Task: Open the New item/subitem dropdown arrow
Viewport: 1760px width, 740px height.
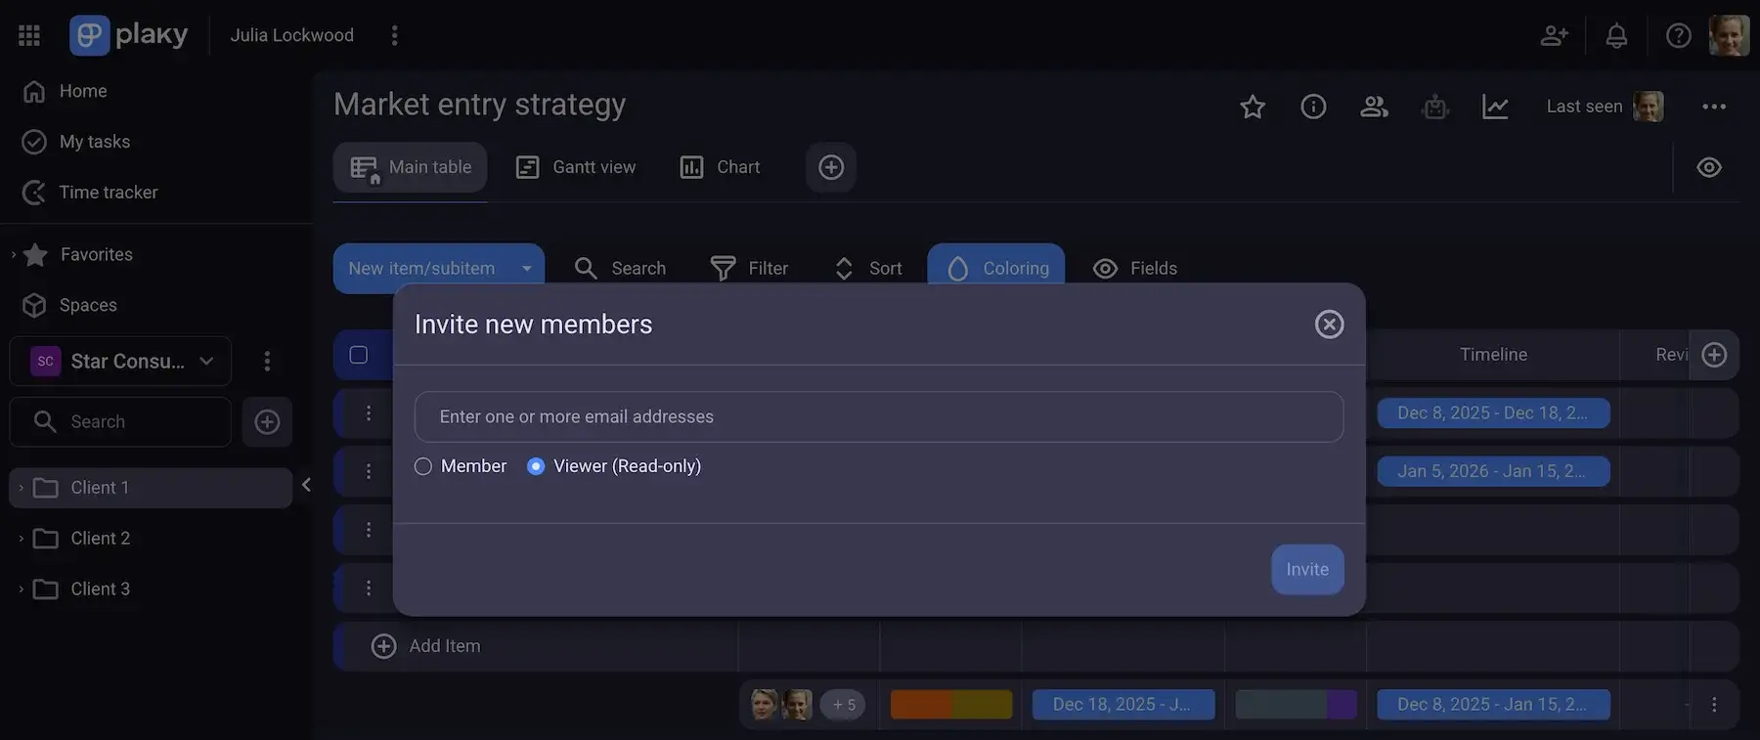Action: [x=527, y=268]
